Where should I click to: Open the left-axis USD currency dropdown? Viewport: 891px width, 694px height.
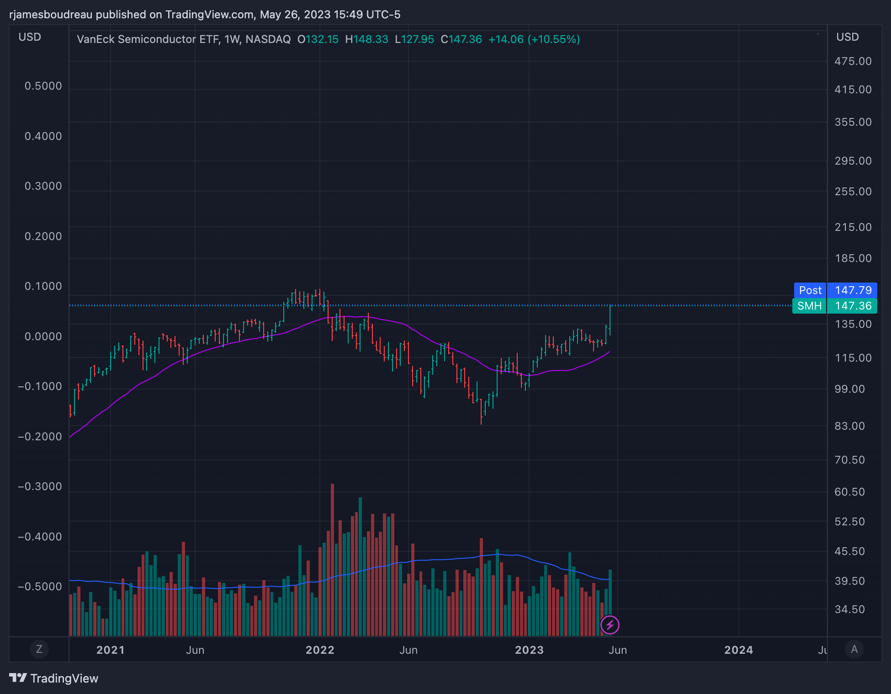[x=30, y=37]
